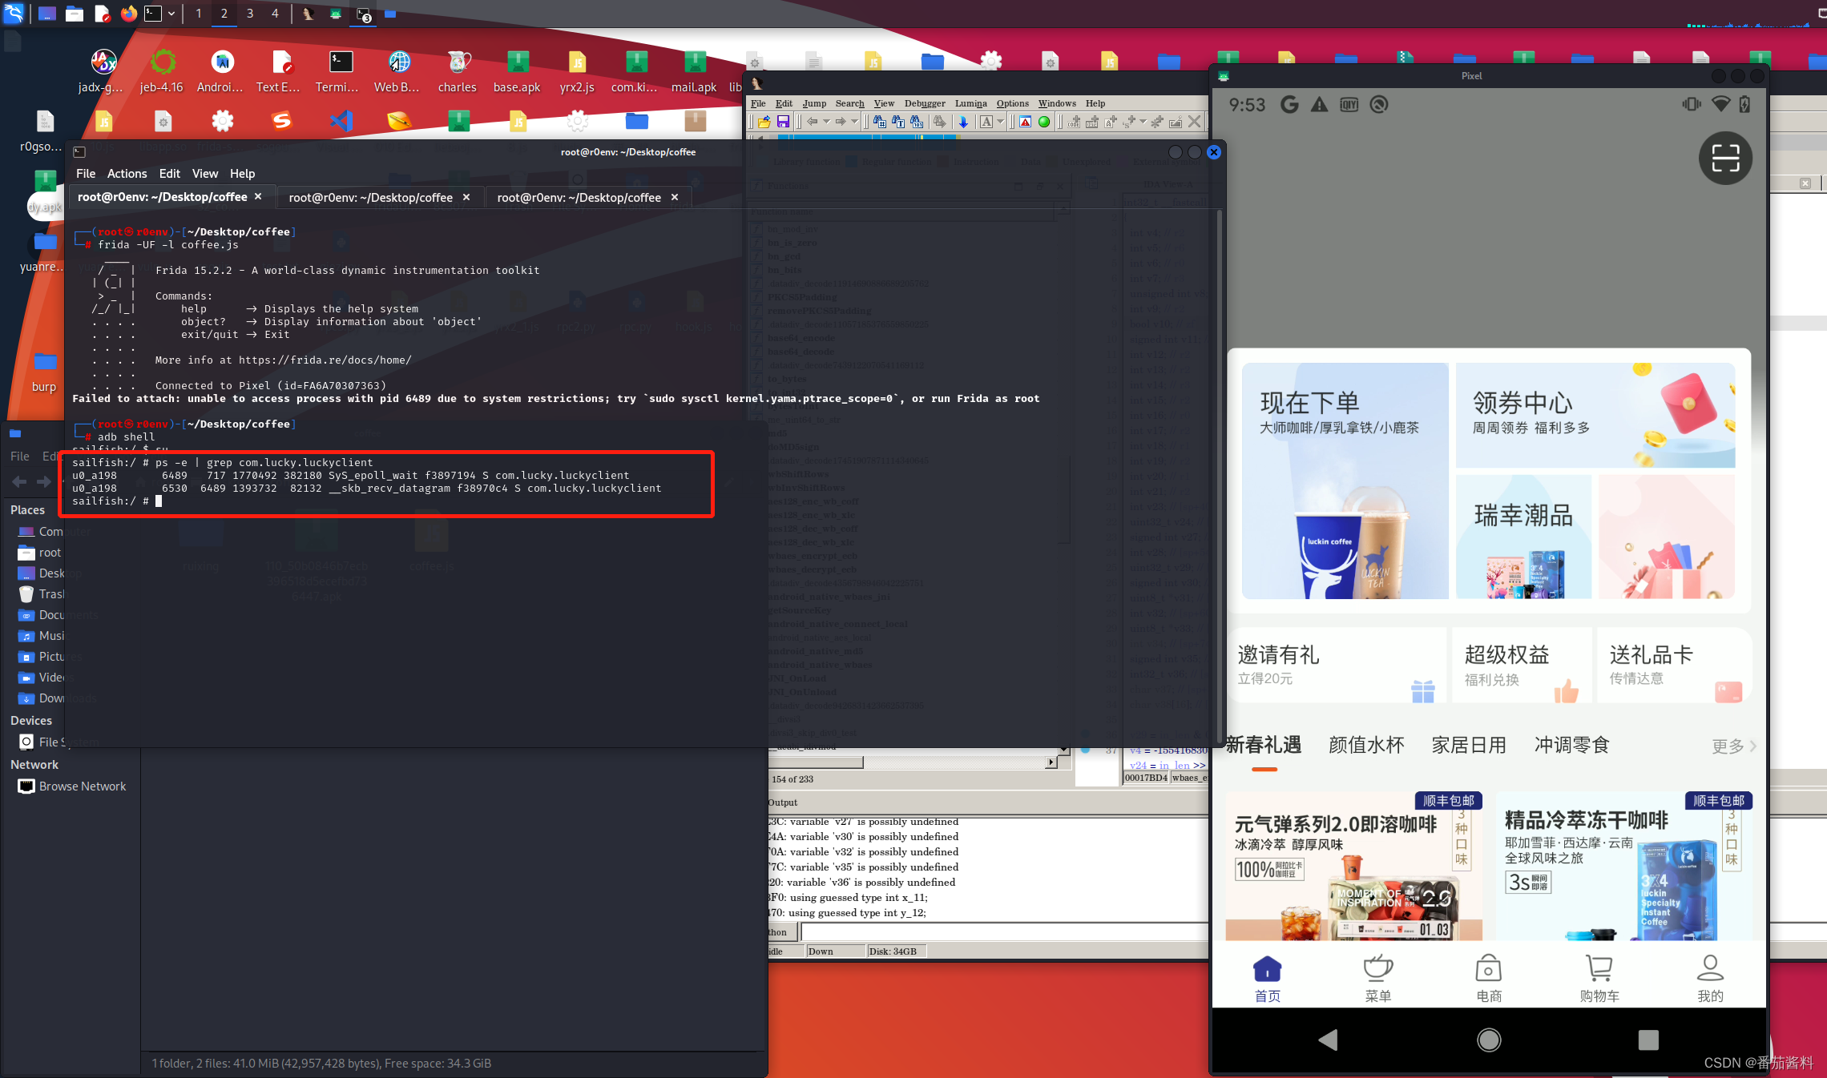Tap 我的 profile tab in bottom nav

1710,979
